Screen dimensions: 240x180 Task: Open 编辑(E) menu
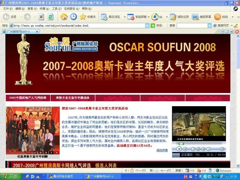20,9
